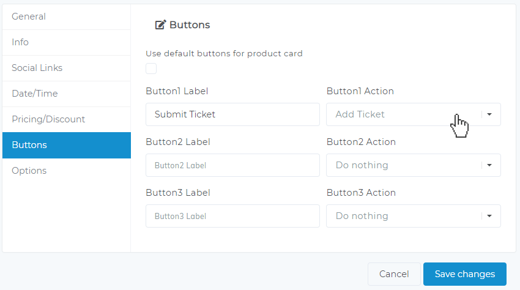
Task: Click the Button3 Label input field
Action: coord(232,216)
